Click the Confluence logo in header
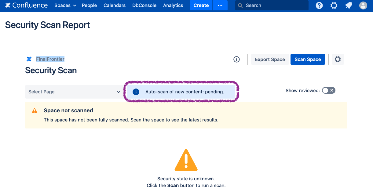The image size is (373, 195). point(26,5)
